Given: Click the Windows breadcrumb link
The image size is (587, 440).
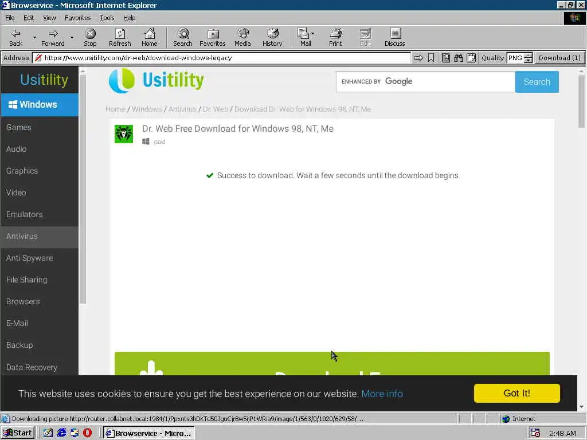Looking at the screenshot, I should [147, 109].
